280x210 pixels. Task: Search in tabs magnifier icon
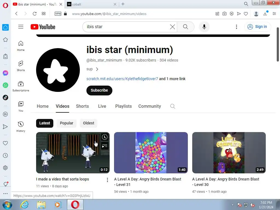[246, 4]
